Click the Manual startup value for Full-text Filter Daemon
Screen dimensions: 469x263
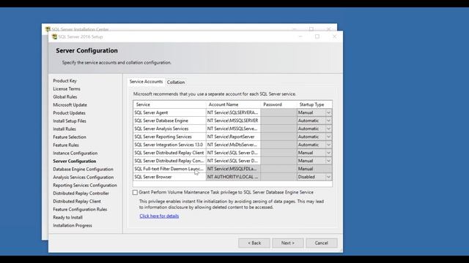314,169
